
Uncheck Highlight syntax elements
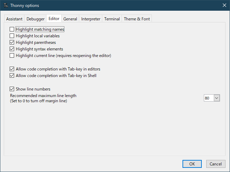(12, 49)
